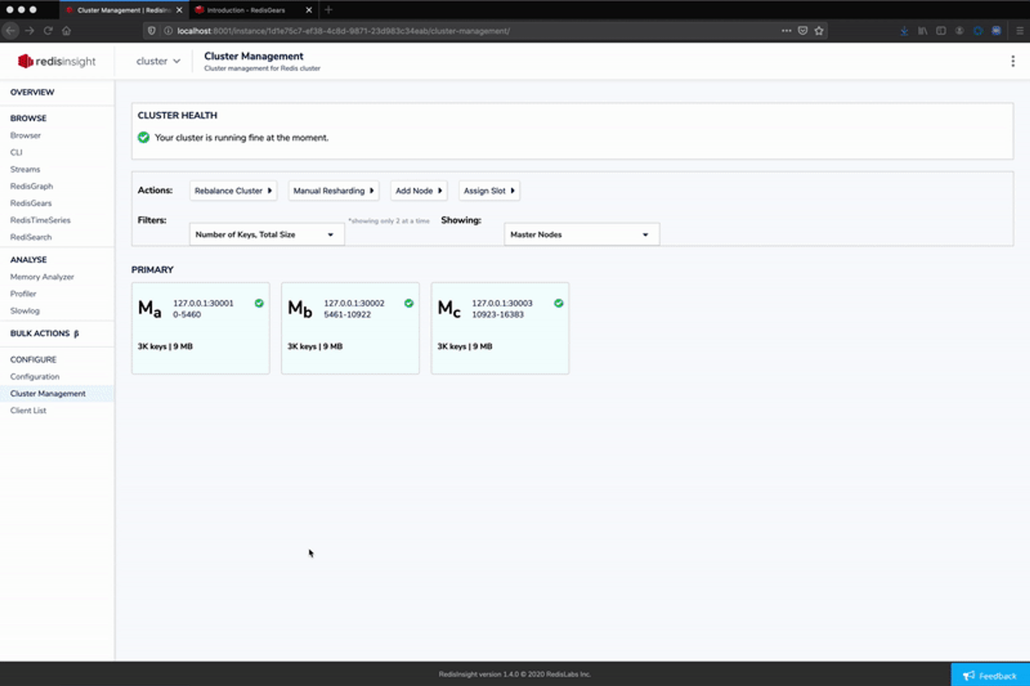Viewport: 1030px width, 686px height.
Task: Switch to the Introduction - RedisGears tab
Action: 246,10
